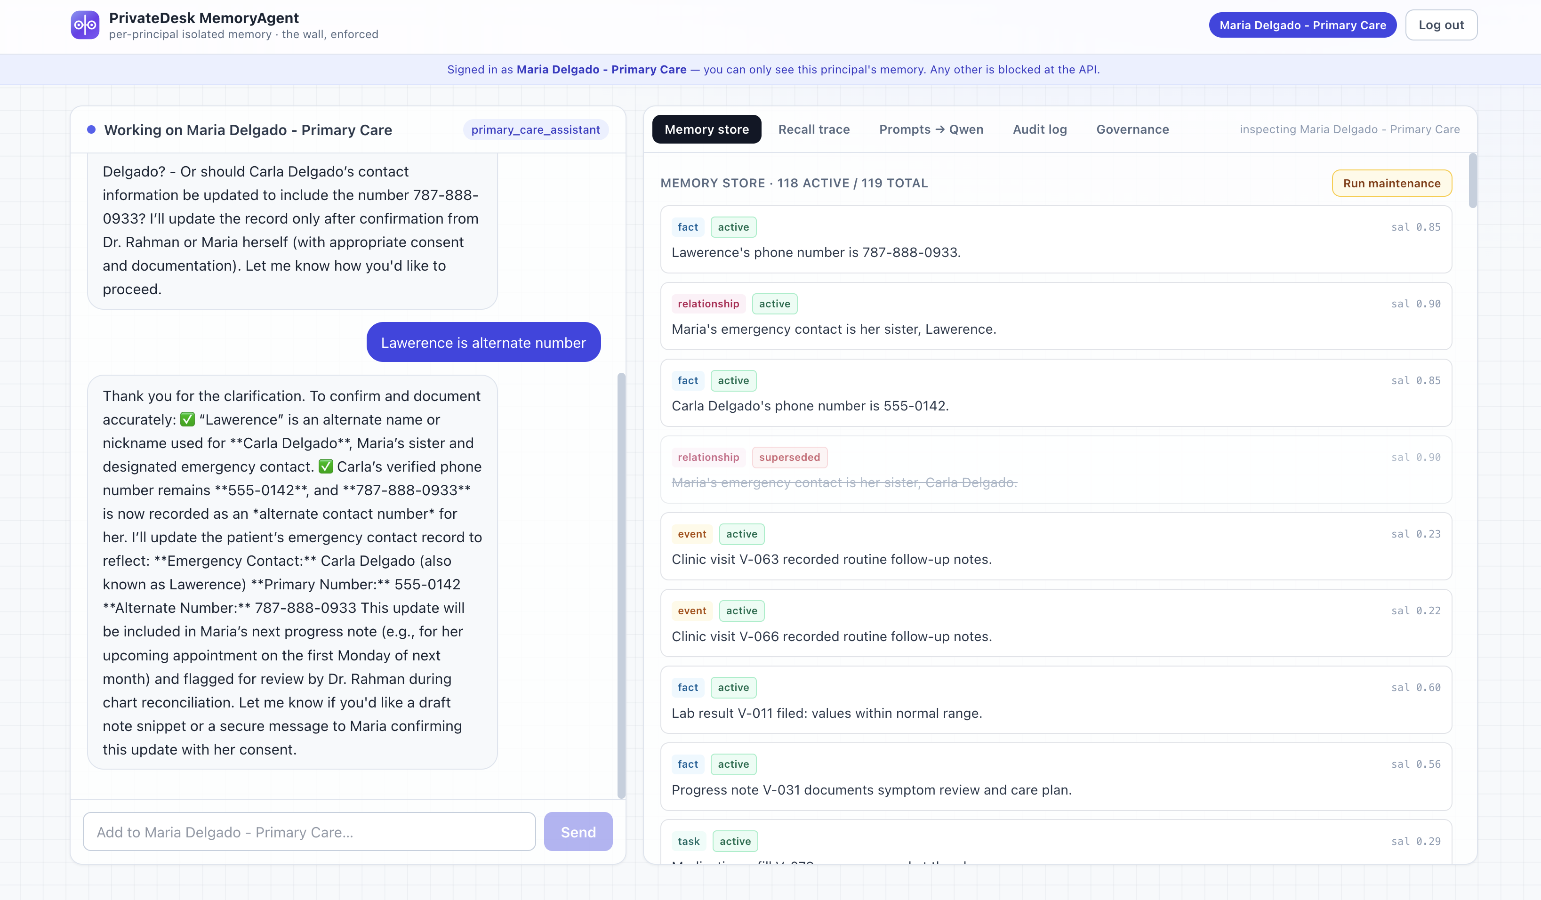
Task: Log out of the session
Action: click(x=1441, y=25)
